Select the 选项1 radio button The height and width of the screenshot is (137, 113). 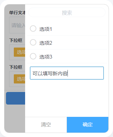click(33, 29)
